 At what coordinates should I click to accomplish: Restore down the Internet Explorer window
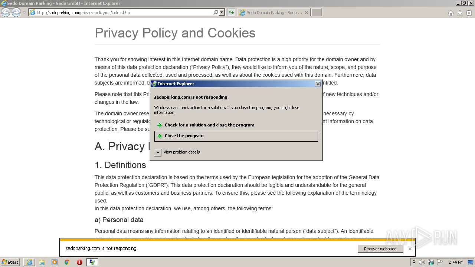464,3
